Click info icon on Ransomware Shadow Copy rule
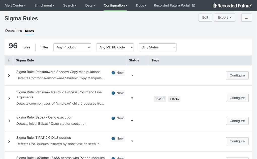Viewport: 257px width, 159px height. [x=113, y=73]
